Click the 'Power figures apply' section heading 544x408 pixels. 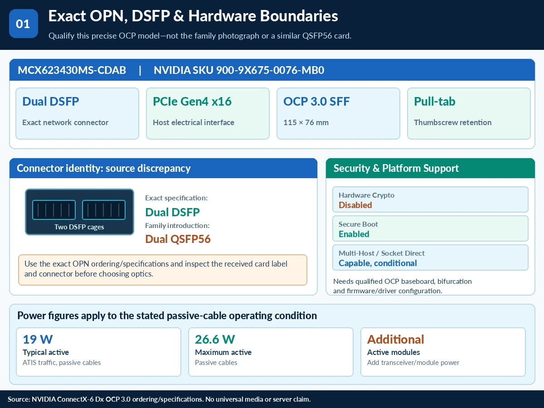167,316
